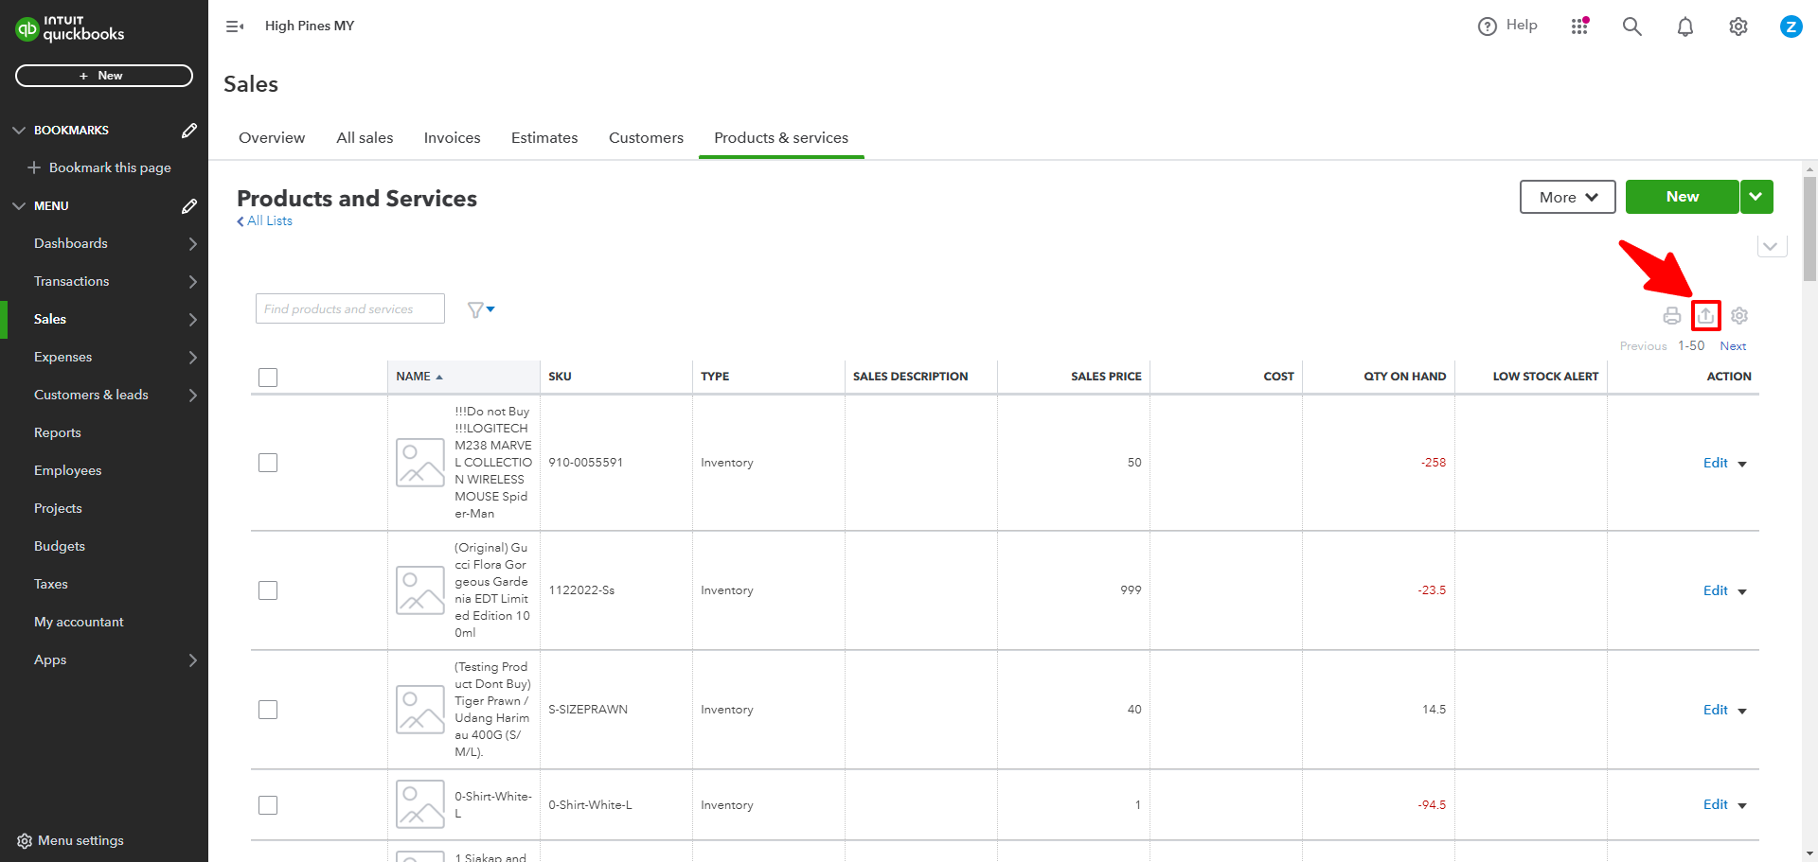Open the Help question mark icon
This screenshot has height=862, width=1818.
click(x=1488, y=26)
